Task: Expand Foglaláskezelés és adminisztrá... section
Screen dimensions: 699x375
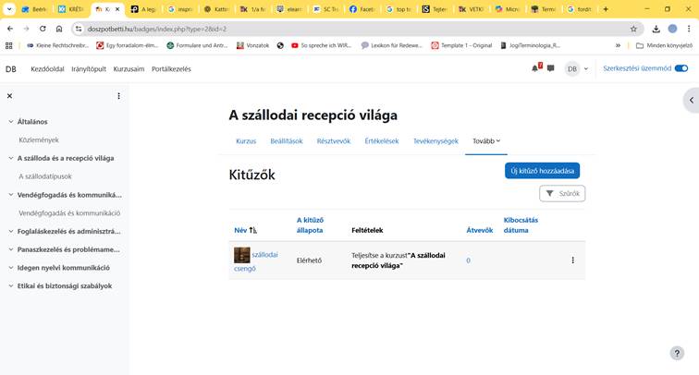Action: [x=11, y=231]
